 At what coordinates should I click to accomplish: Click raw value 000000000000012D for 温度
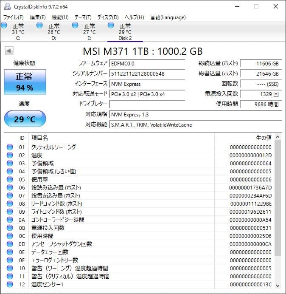pos(250,155)
